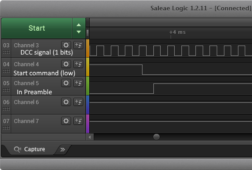This screenshot has width=252, height=170.
Task: Open Channel 5 settings gear
Action: pos(66,83)
